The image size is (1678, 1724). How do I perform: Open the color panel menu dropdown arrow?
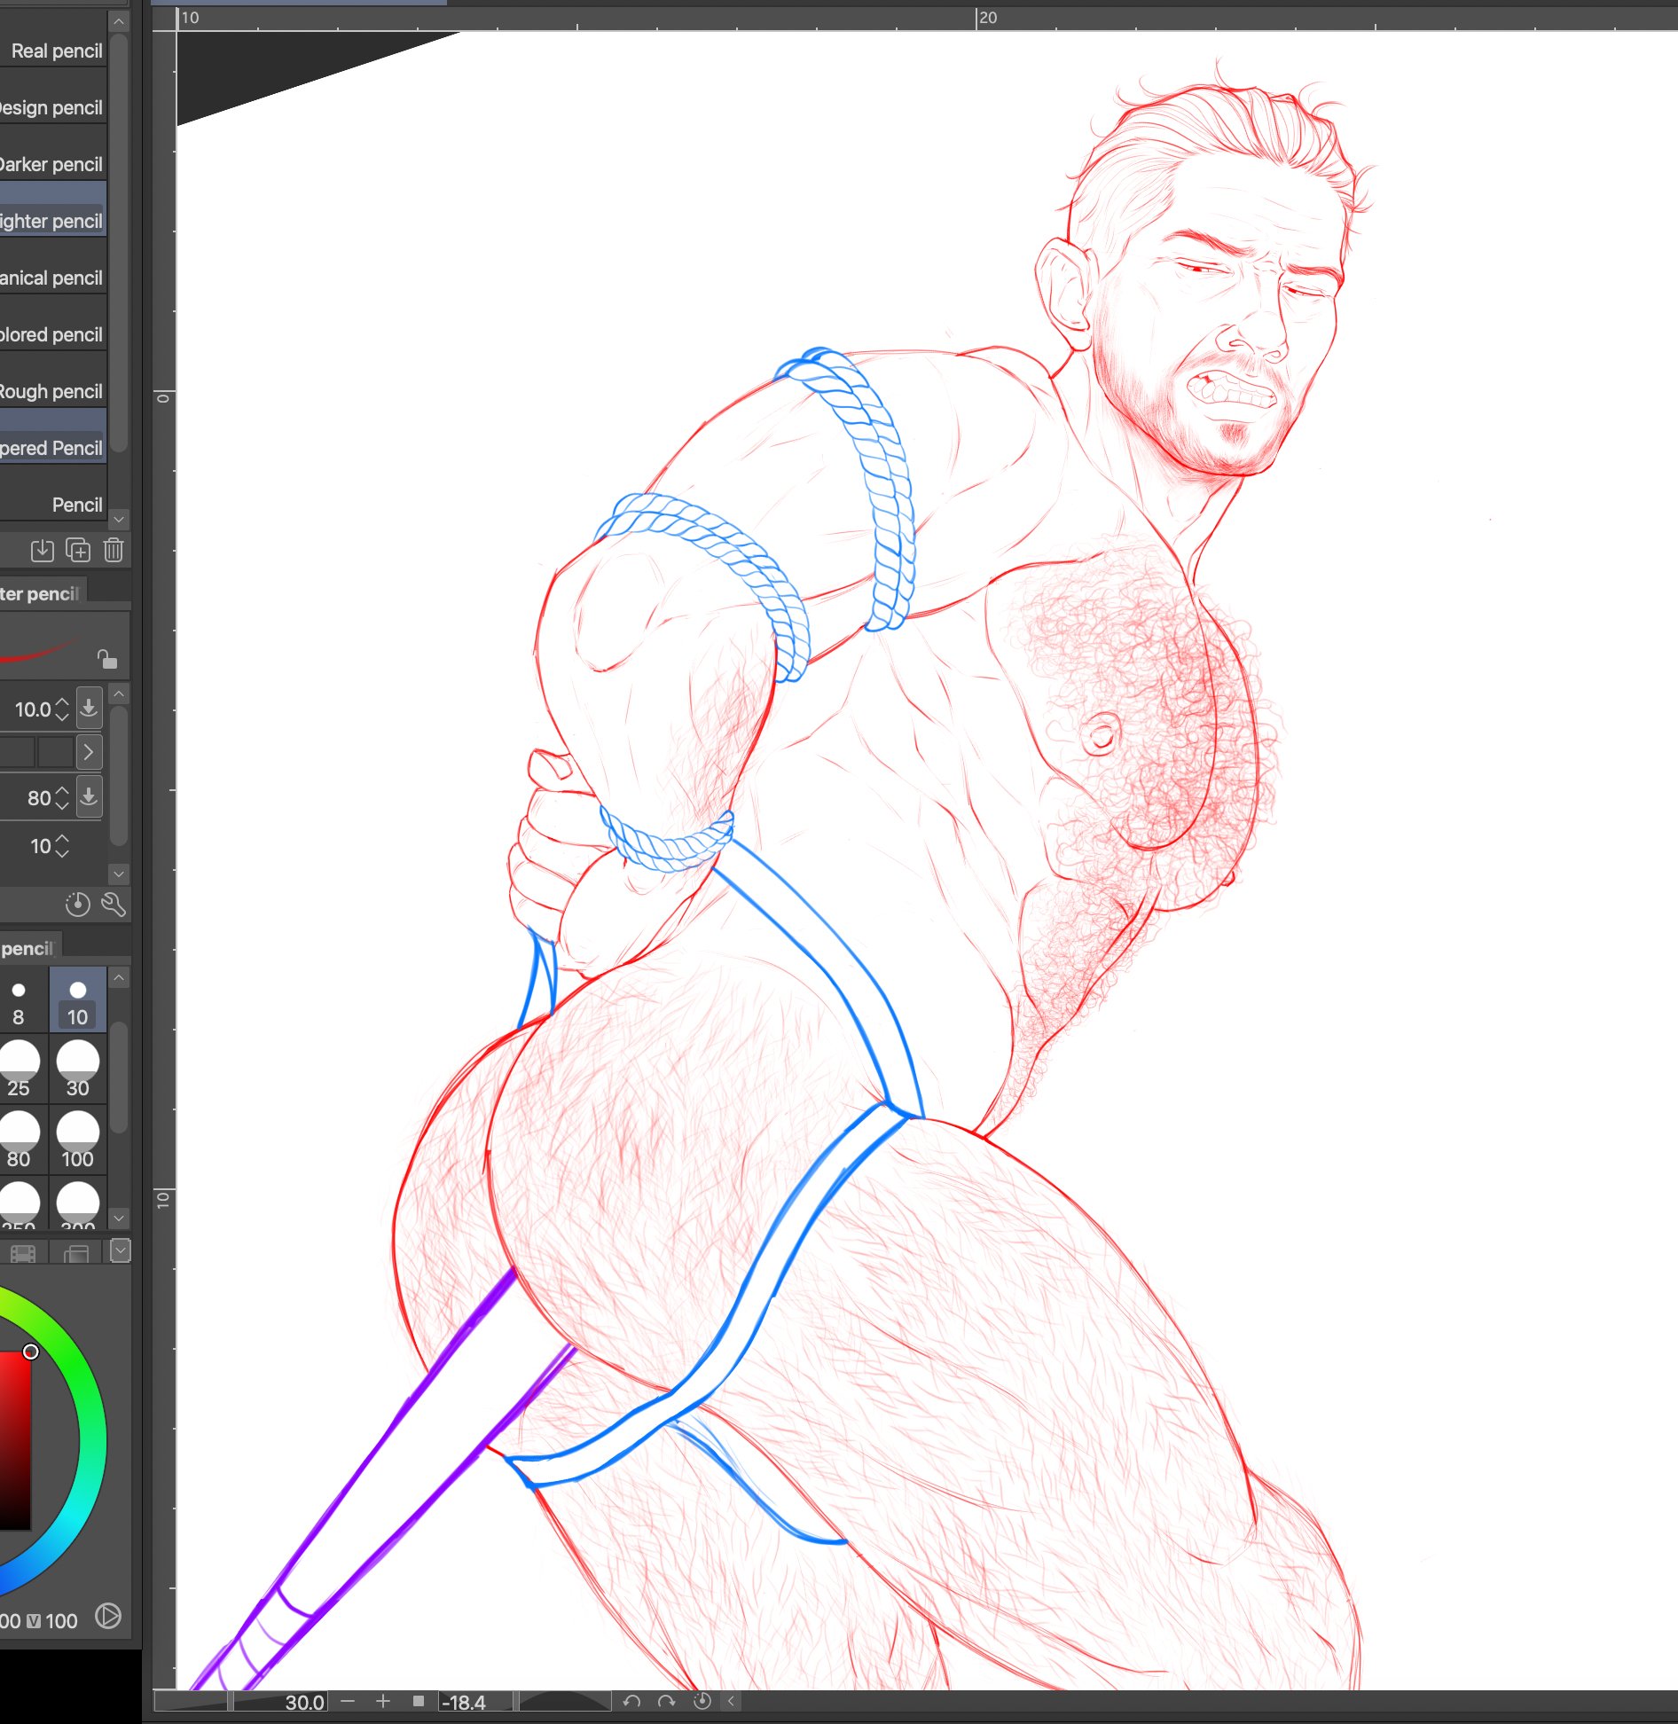[x=121, y=1250]
